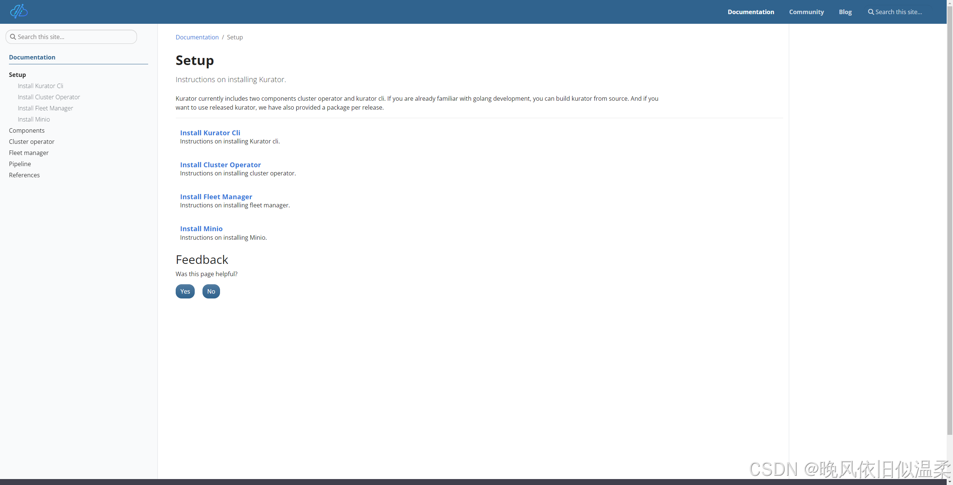
Task: Expand Components in the sidebar tree
Action: coord(27,130)
